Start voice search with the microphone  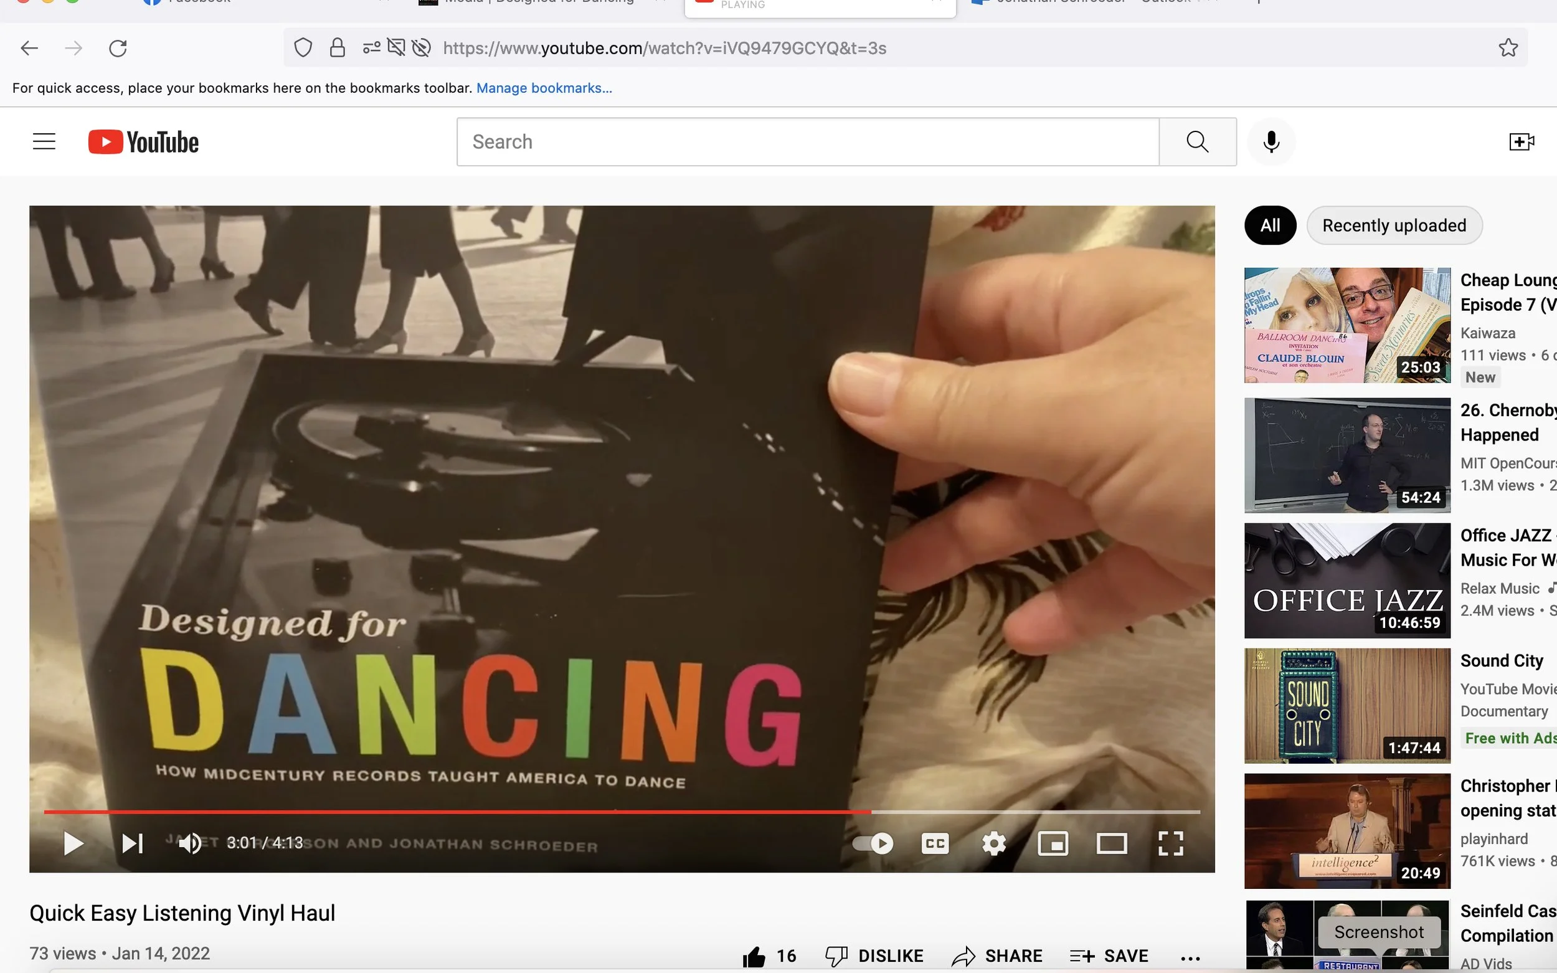coord(1271,141)
